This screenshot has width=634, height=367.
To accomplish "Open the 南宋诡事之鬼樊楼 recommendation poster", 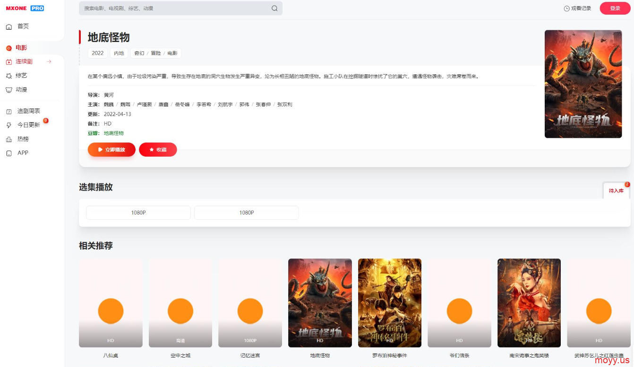I will pos(529,303).
